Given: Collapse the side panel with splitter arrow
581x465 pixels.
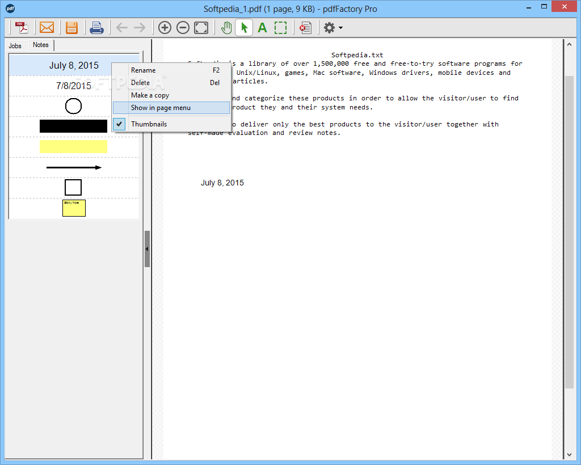Looking at the screenshot, I should (147, 249).
